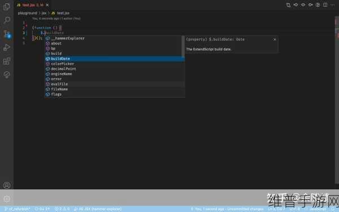Select the build suggestion
The image size is (339, 212).
click(x=115, y=54)
